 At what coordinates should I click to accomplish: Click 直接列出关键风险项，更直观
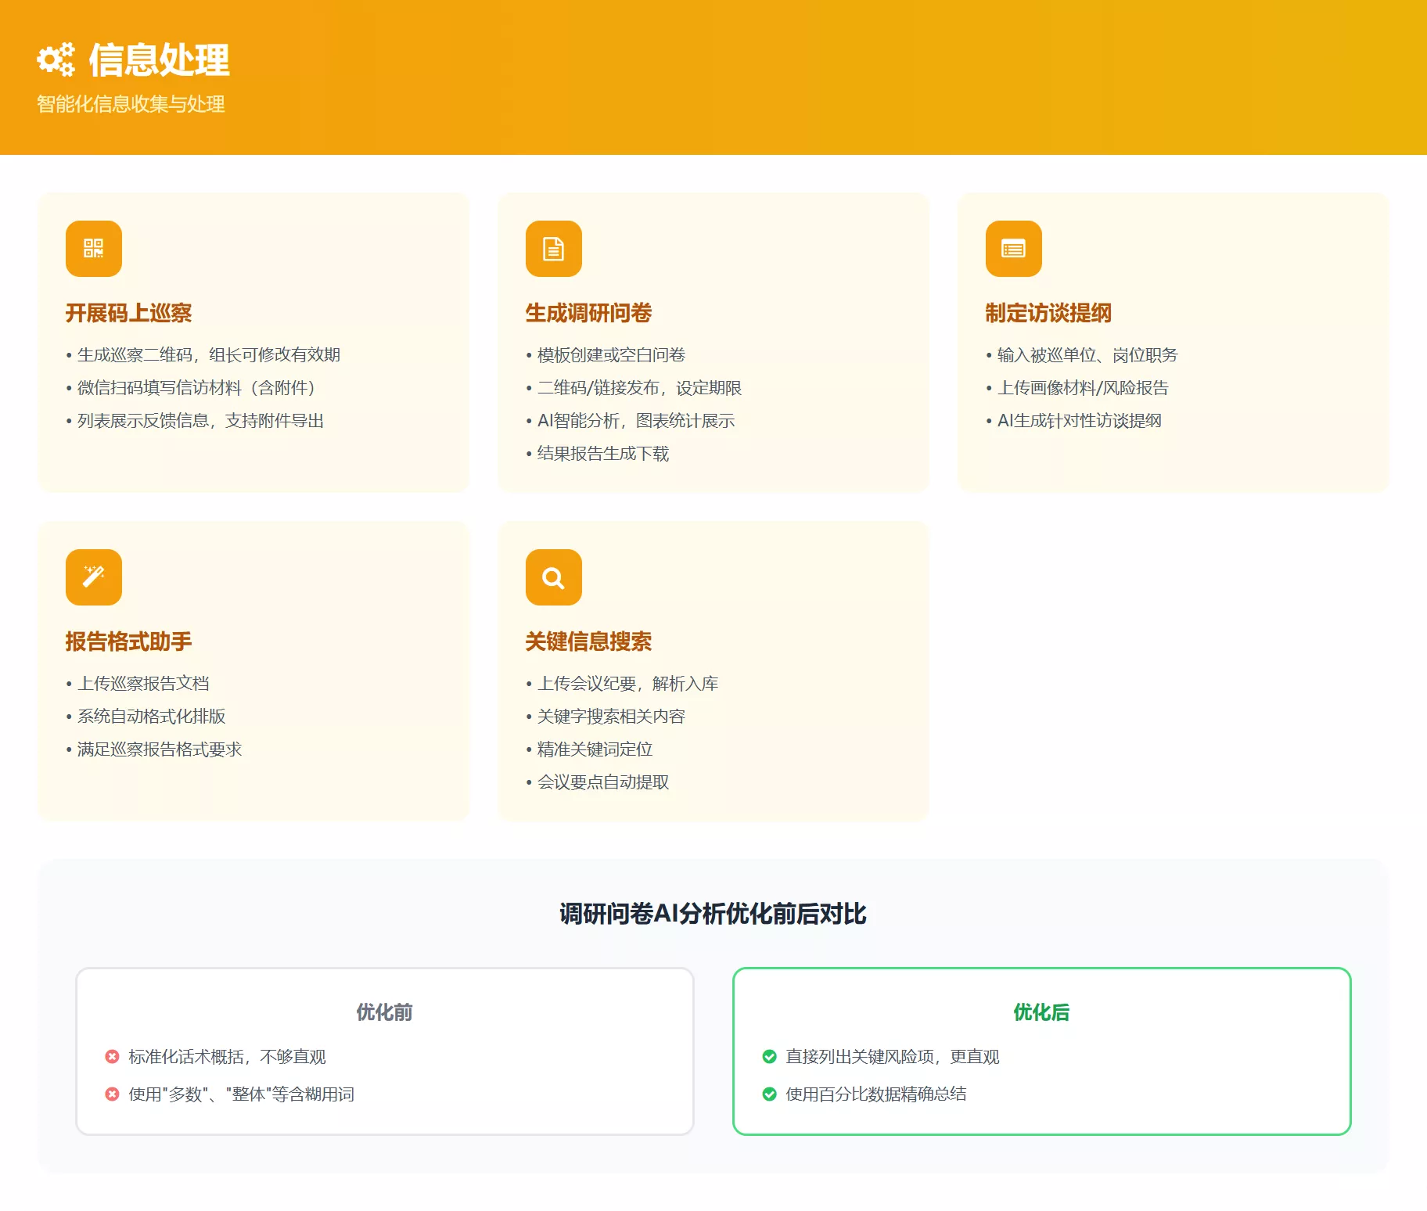pyautogui.click(x=893, y=1057)
